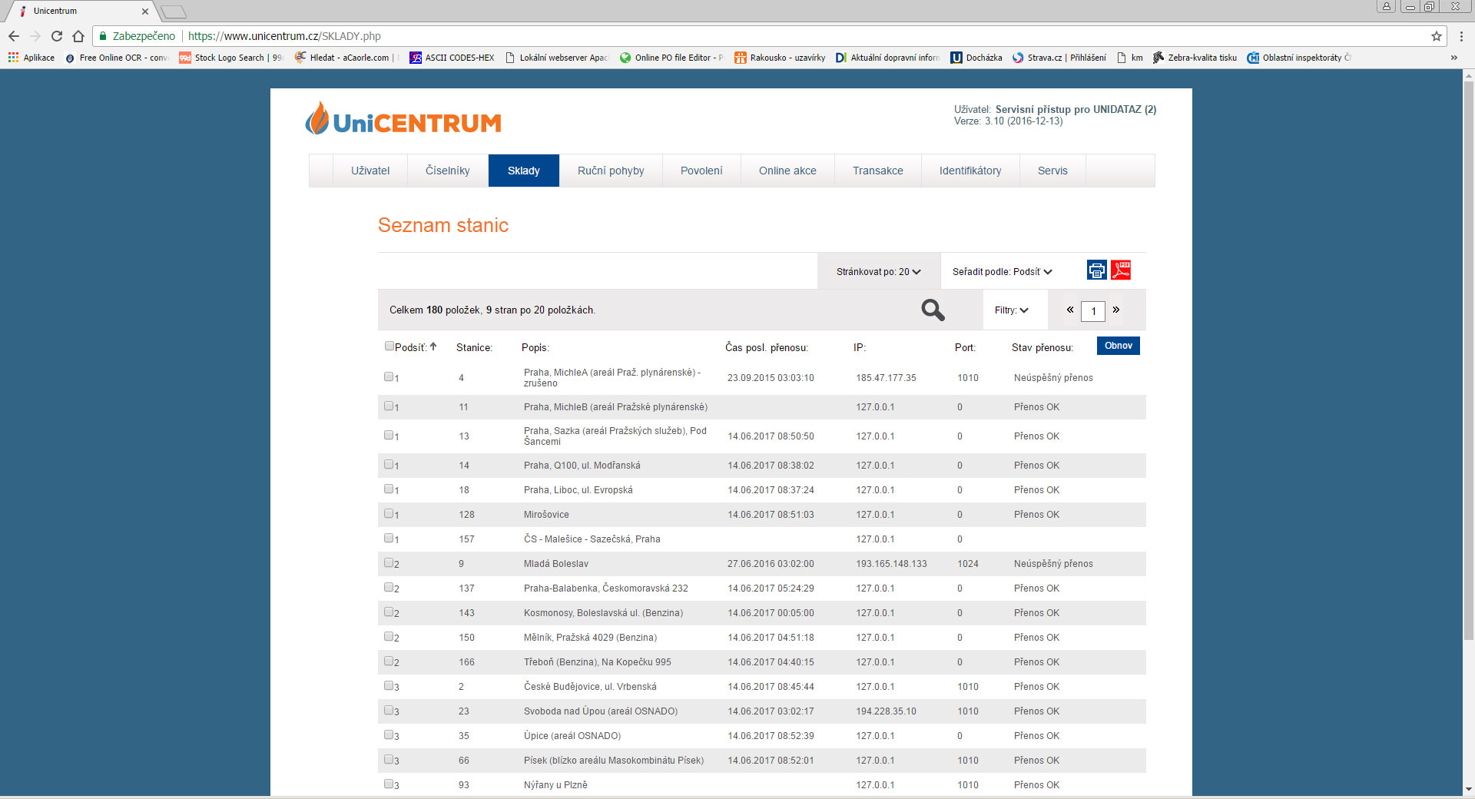
Task: Switch to the Transakce tab
Action: 877,171
